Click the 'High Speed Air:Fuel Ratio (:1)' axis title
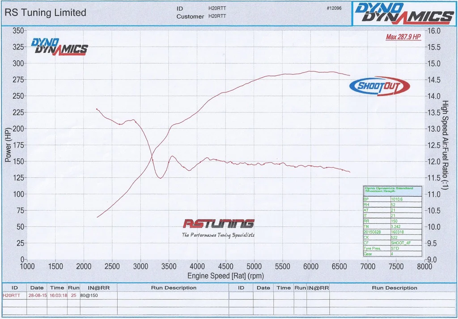Screen dimensions: 458x319 (x=445, y=145)
